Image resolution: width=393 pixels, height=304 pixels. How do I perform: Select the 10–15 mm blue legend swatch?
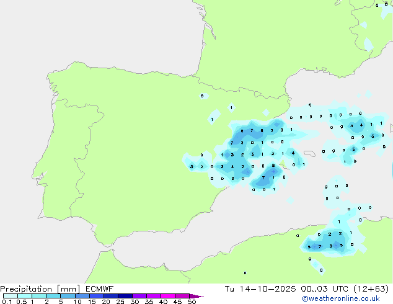pyautogui.click(x=82, y=296)
